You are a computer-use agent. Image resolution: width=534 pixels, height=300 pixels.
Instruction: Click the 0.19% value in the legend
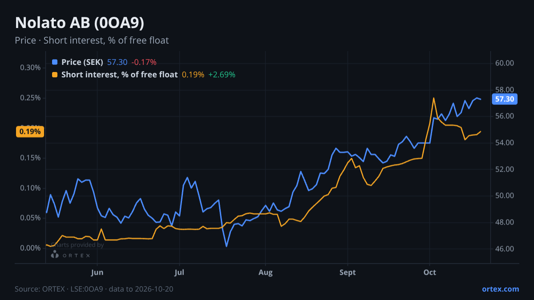(x=193, y=75)
